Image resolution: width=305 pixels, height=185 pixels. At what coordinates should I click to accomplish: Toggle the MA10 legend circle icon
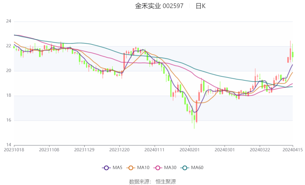[x=131, y=168]
